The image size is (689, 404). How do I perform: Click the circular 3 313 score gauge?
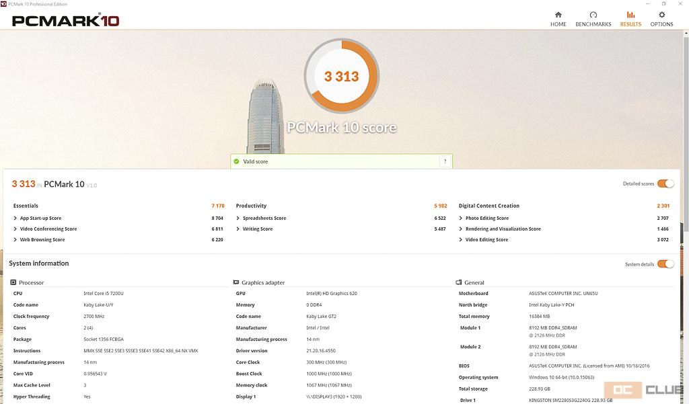[x=341, y=76]
